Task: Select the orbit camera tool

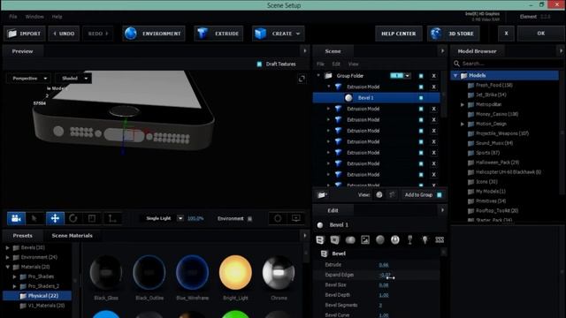Action: pyautogui.click(x=16, y=218)
